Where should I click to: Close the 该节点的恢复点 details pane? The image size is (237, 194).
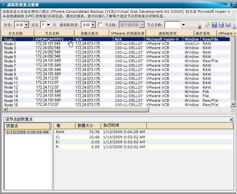click(232, 120)
